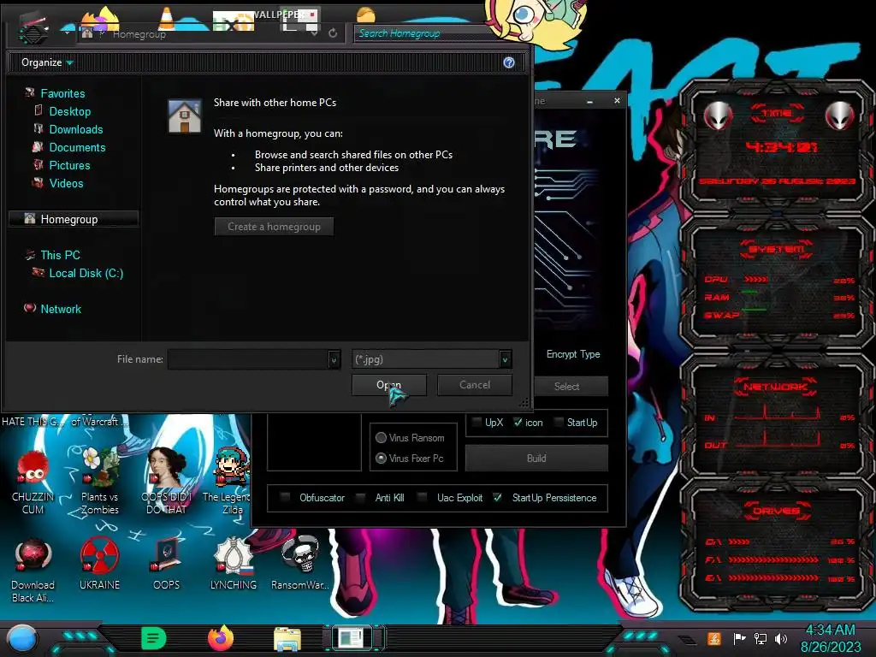Click the File name text field
The width and height of the screenshot is (876, 657).
click(x=247, y=359)
